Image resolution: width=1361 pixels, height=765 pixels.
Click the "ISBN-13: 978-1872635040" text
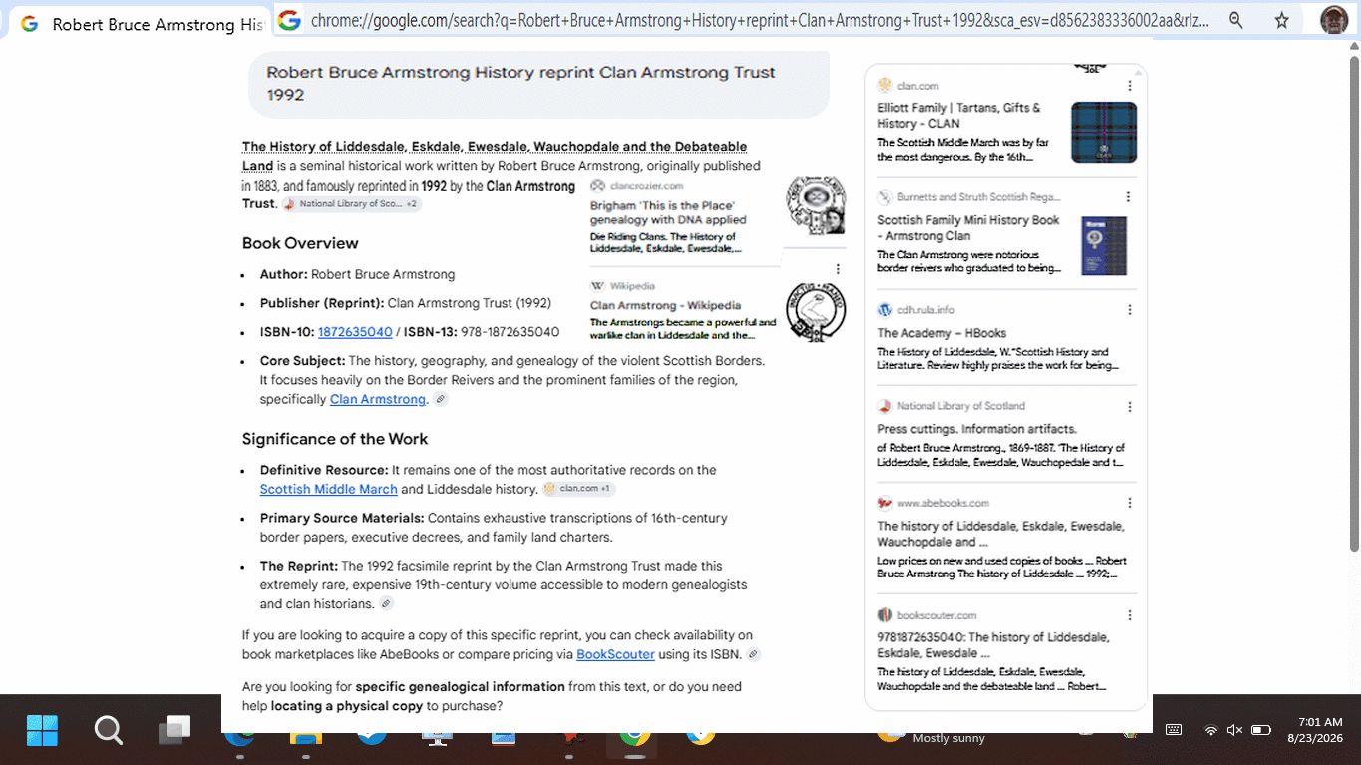coord(482,332)
